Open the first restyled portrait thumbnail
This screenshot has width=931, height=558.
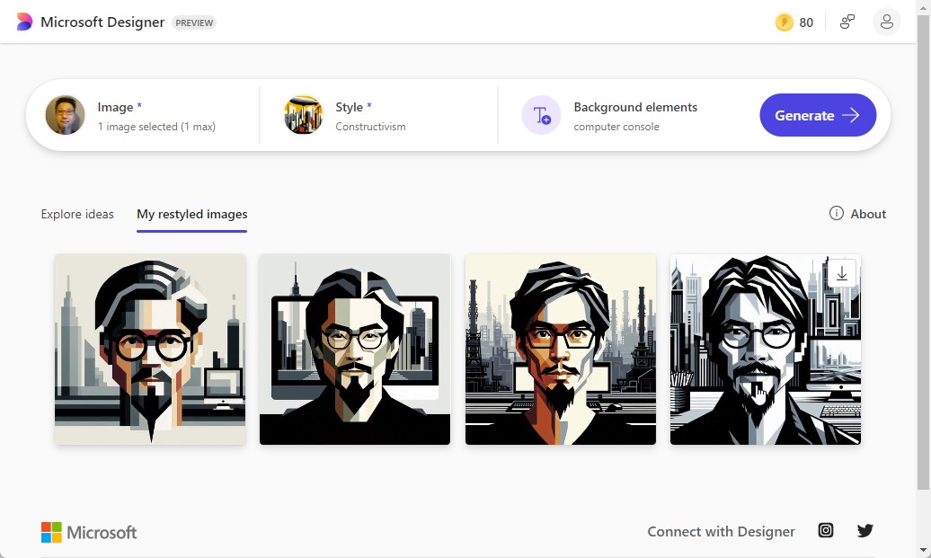150,350
